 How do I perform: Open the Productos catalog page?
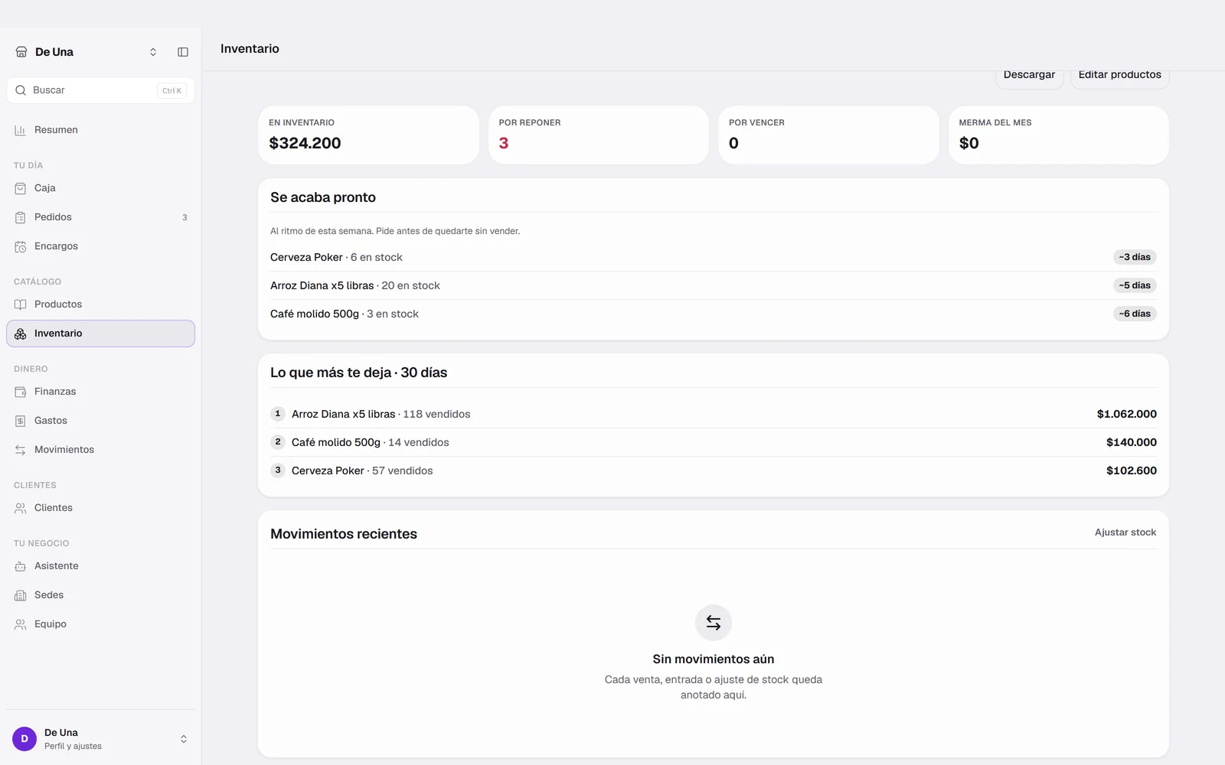pyautogui.click(x=100, y=304)
